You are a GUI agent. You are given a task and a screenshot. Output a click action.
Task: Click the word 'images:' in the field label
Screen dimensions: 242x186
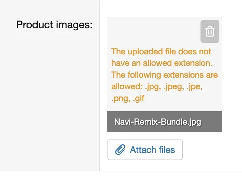click(74, 25)
